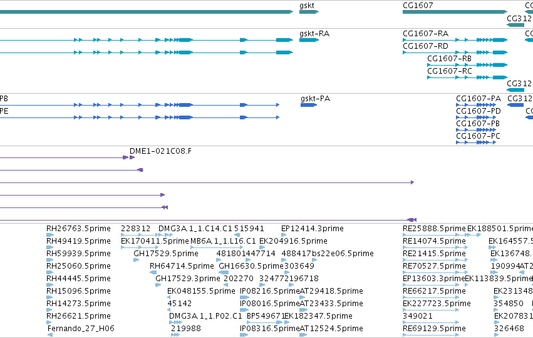Select EST EP13603.3prime
The image size is (533, 338).
coord(434,279)
